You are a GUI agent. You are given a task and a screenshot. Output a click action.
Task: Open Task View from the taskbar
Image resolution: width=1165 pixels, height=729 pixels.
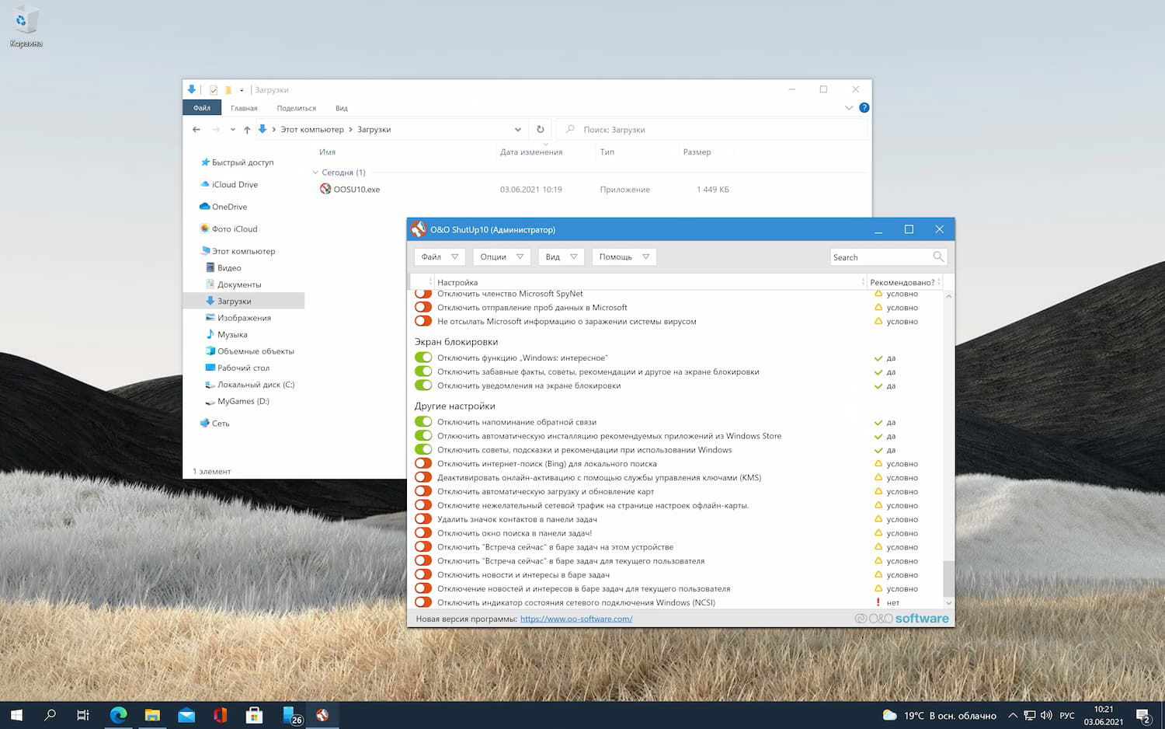coord(82,714)
